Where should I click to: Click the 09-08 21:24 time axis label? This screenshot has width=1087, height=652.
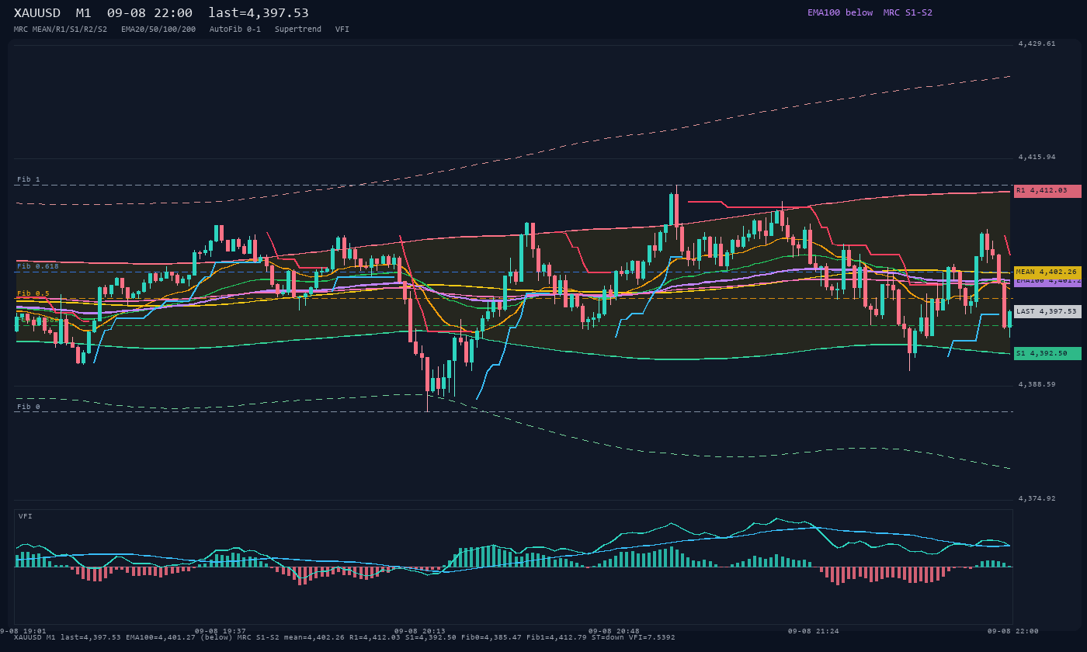coord(814,631)
